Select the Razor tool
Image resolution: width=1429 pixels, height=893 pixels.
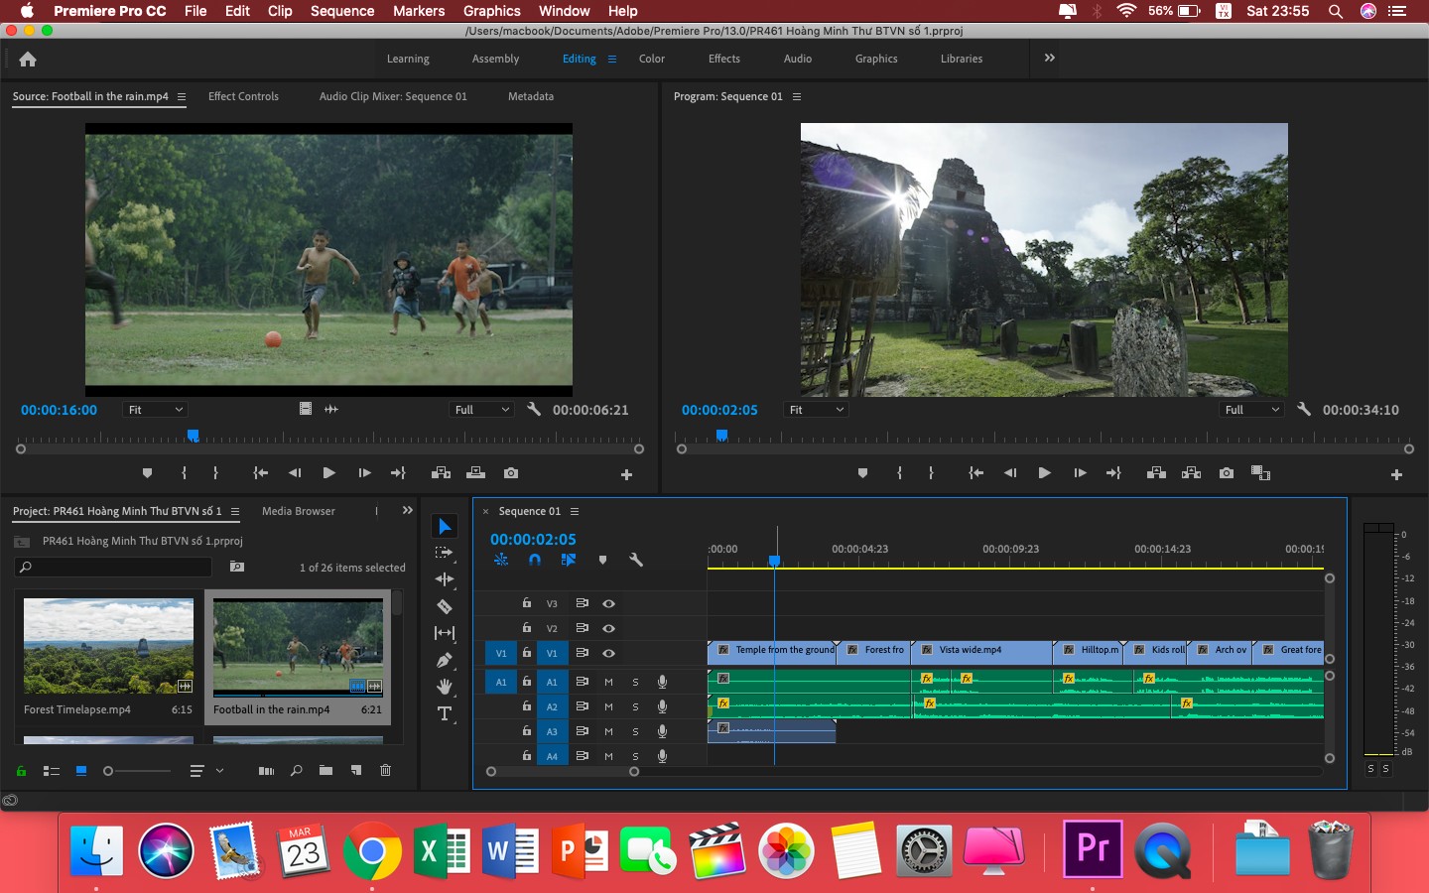click(445, 606)
